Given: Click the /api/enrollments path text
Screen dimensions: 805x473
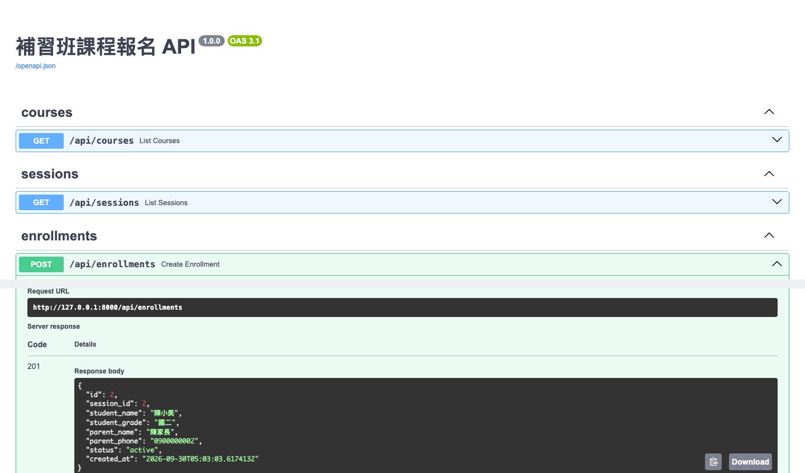Looking at the screenshot, I should pos(112,264).
